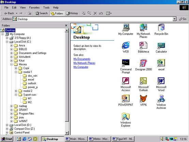Toggle the Search pane button

click(42, 13)
